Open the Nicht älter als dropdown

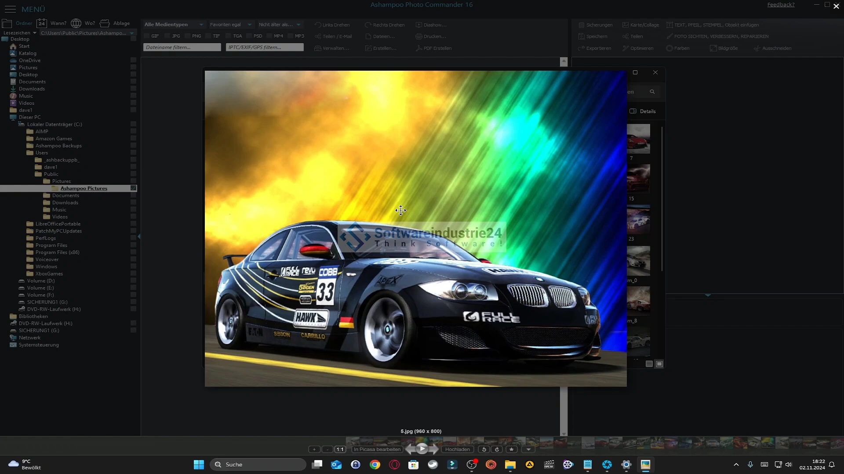coord(280,25)
